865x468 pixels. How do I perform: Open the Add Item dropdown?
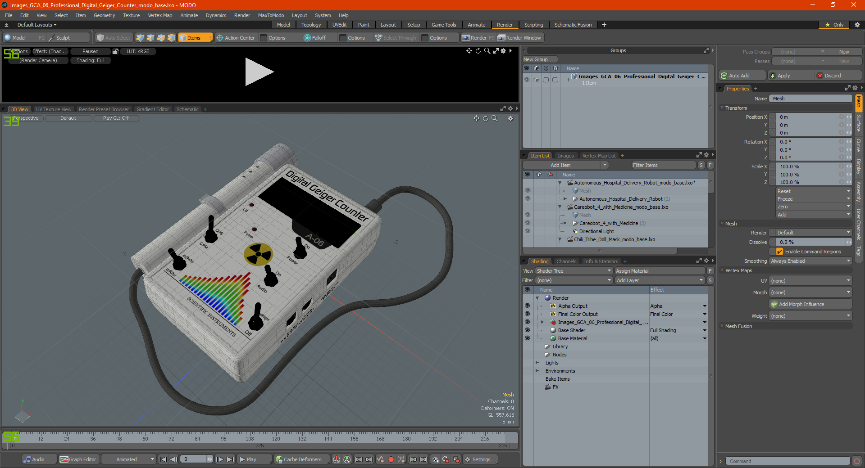[x=565, y=165]
